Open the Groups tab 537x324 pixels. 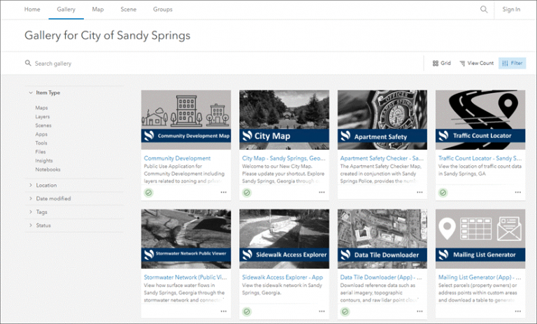pyautogui.click(x=163, y=9)
